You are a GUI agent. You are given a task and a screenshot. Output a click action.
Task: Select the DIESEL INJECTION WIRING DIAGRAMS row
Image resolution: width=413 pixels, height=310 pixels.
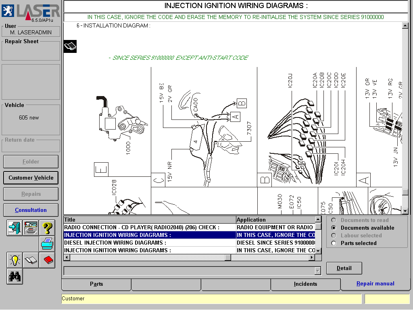[x=190, y=243]
